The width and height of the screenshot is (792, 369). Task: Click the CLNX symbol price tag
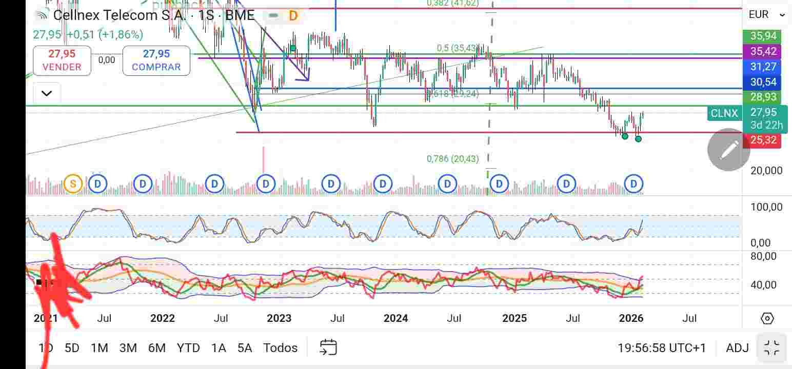point(724,113)
